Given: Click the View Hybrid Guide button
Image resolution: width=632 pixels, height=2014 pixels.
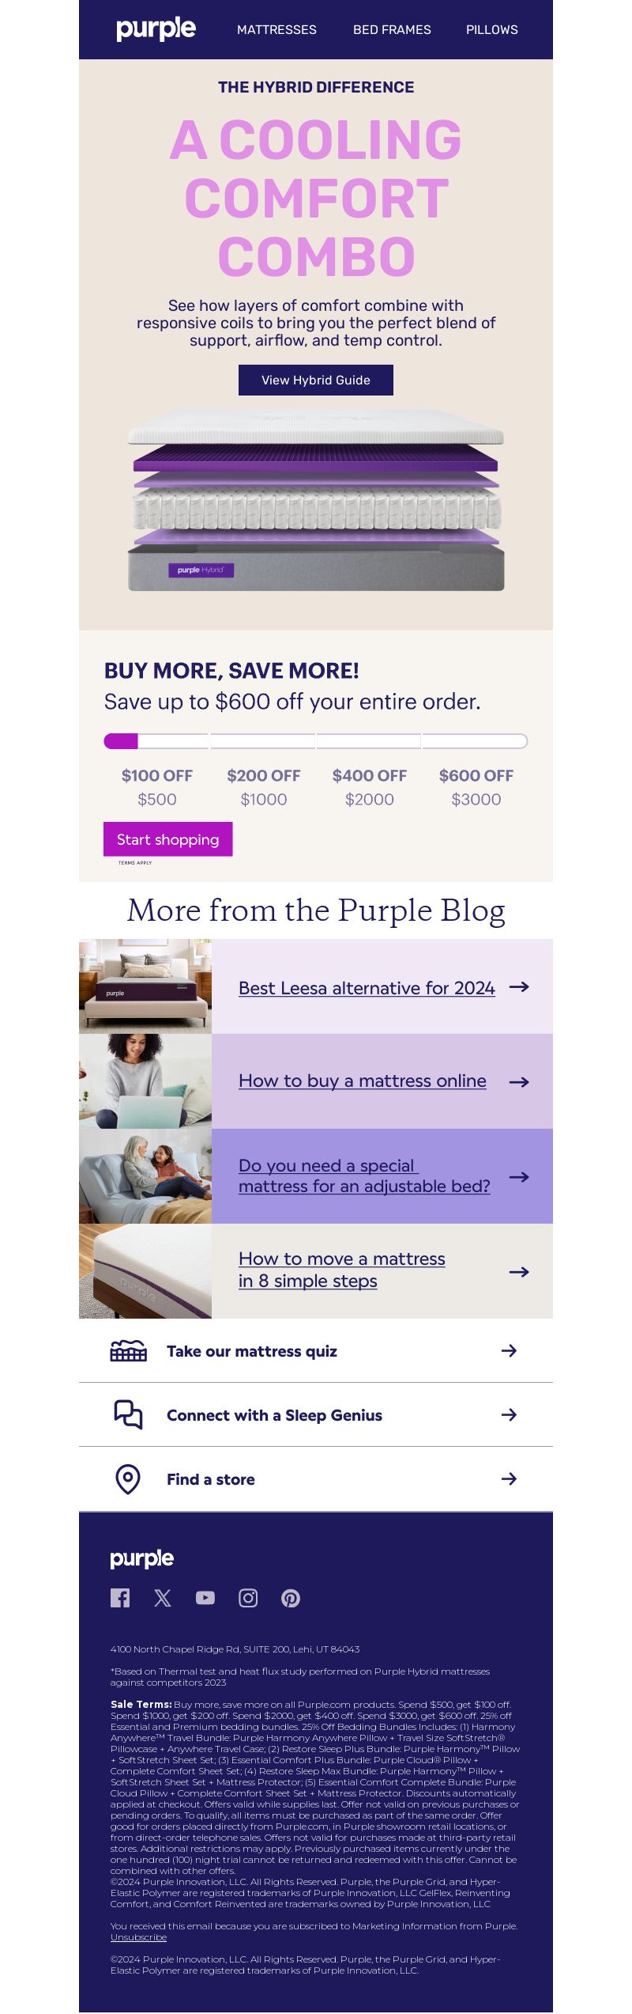Looking at the screenshot, I should coord(316,380).
